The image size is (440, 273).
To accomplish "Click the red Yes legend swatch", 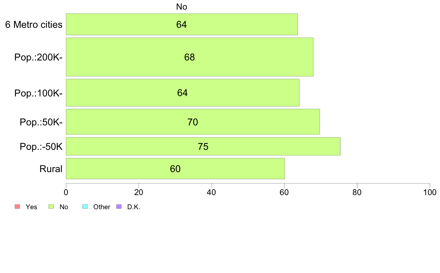I will tap(17, 207).
